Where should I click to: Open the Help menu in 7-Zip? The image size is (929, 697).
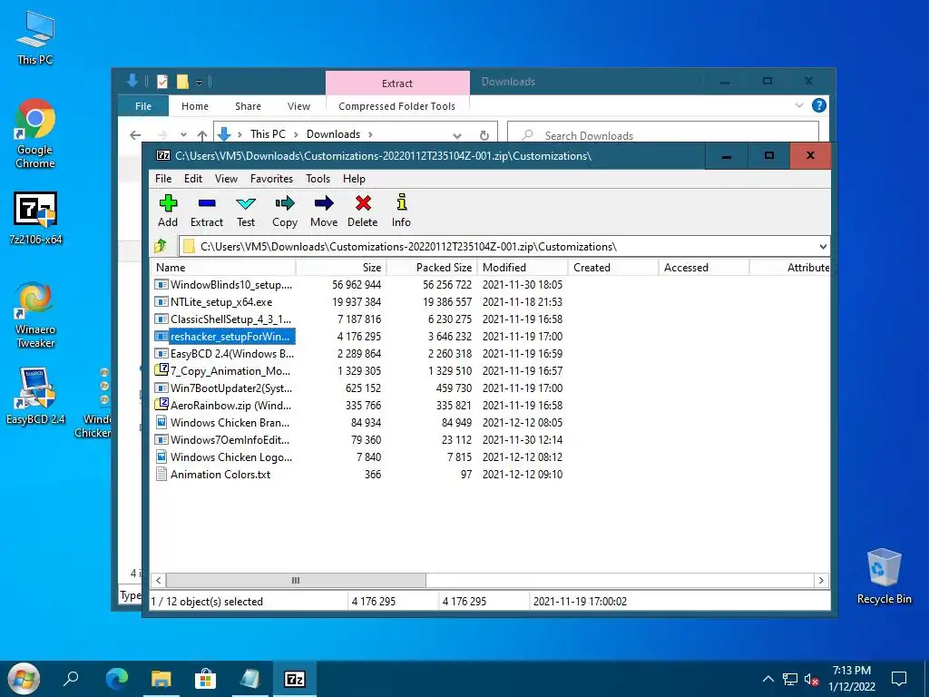[x=355, y=179]
